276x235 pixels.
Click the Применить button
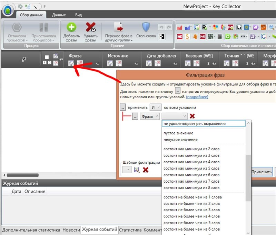point(261,172)
